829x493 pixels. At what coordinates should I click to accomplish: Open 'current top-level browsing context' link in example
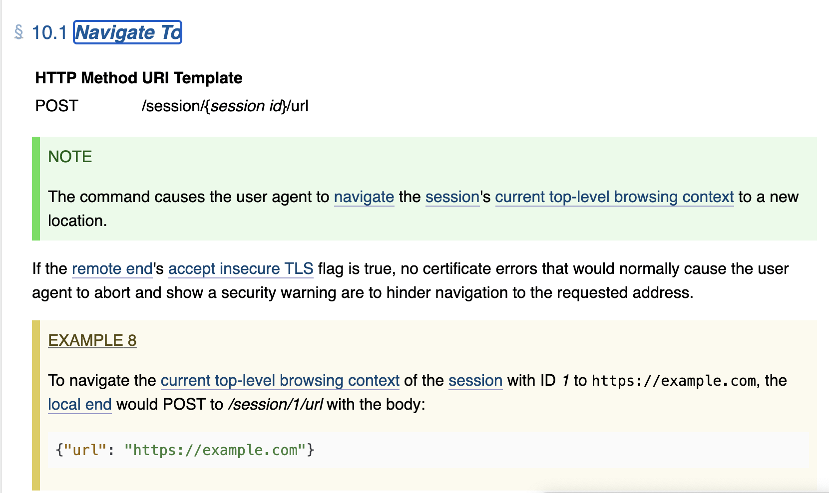[x=280, y=381]
